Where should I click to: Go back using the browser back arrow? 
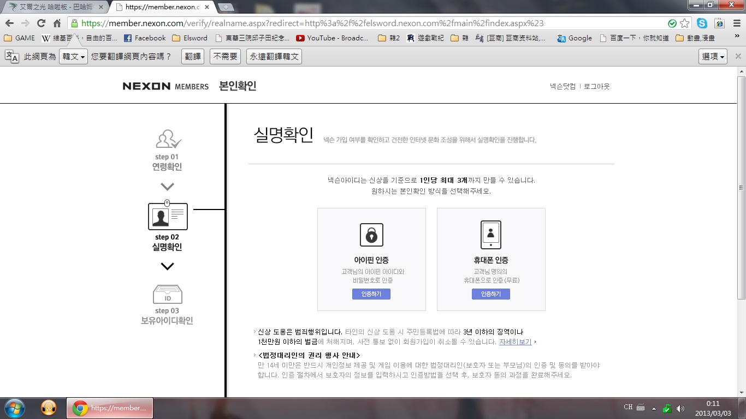(x=9, y=23)
